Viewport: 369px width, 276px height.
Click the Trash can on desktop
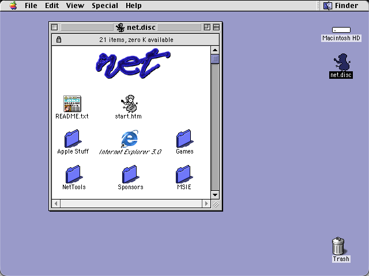coord(338,246)
